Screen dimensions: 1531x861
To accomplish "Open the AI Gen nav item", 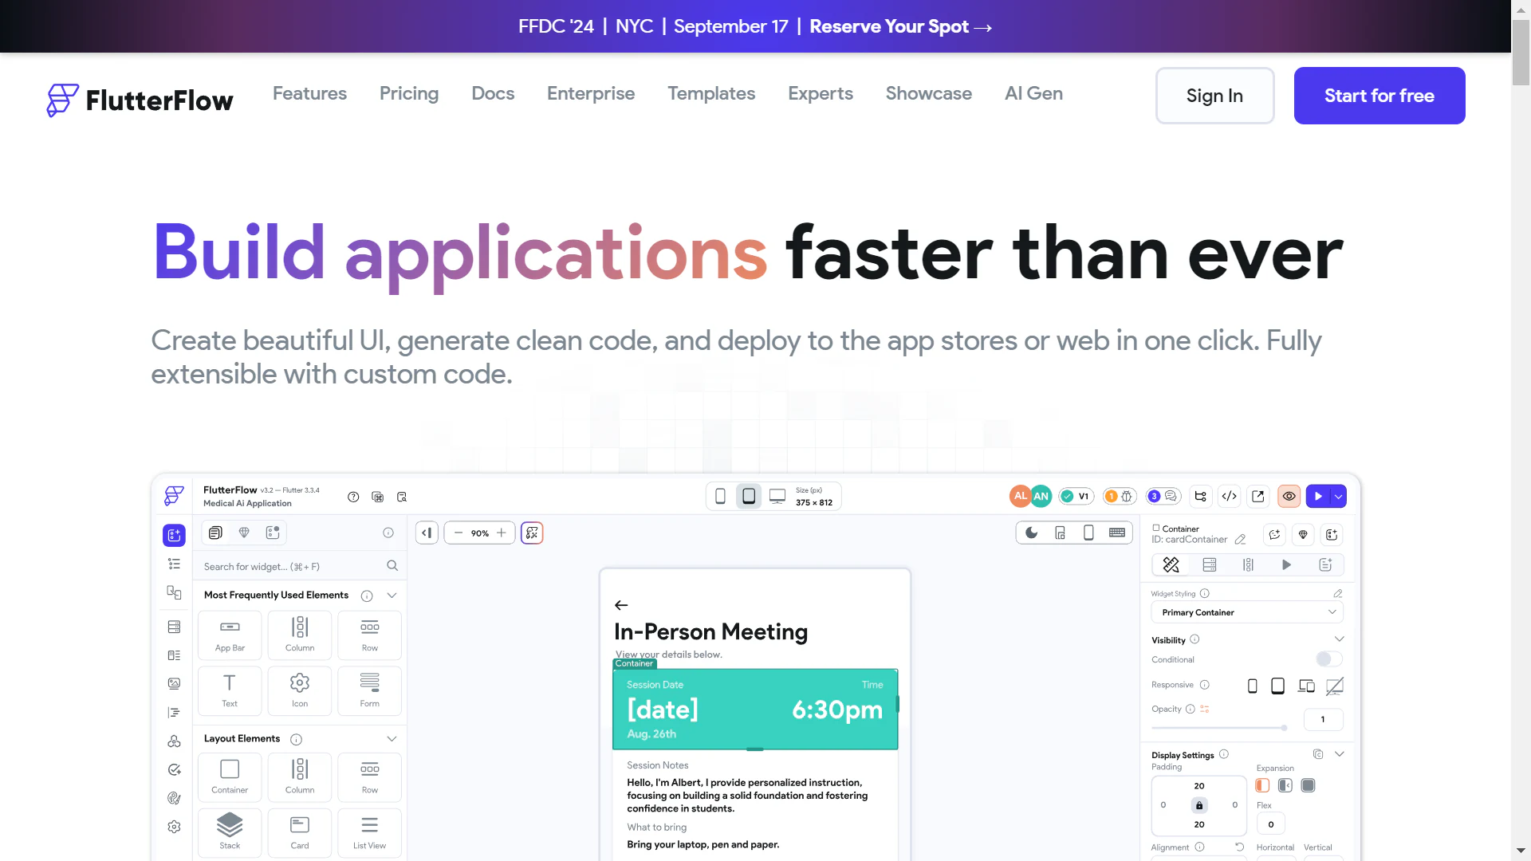I will 1033,93.
